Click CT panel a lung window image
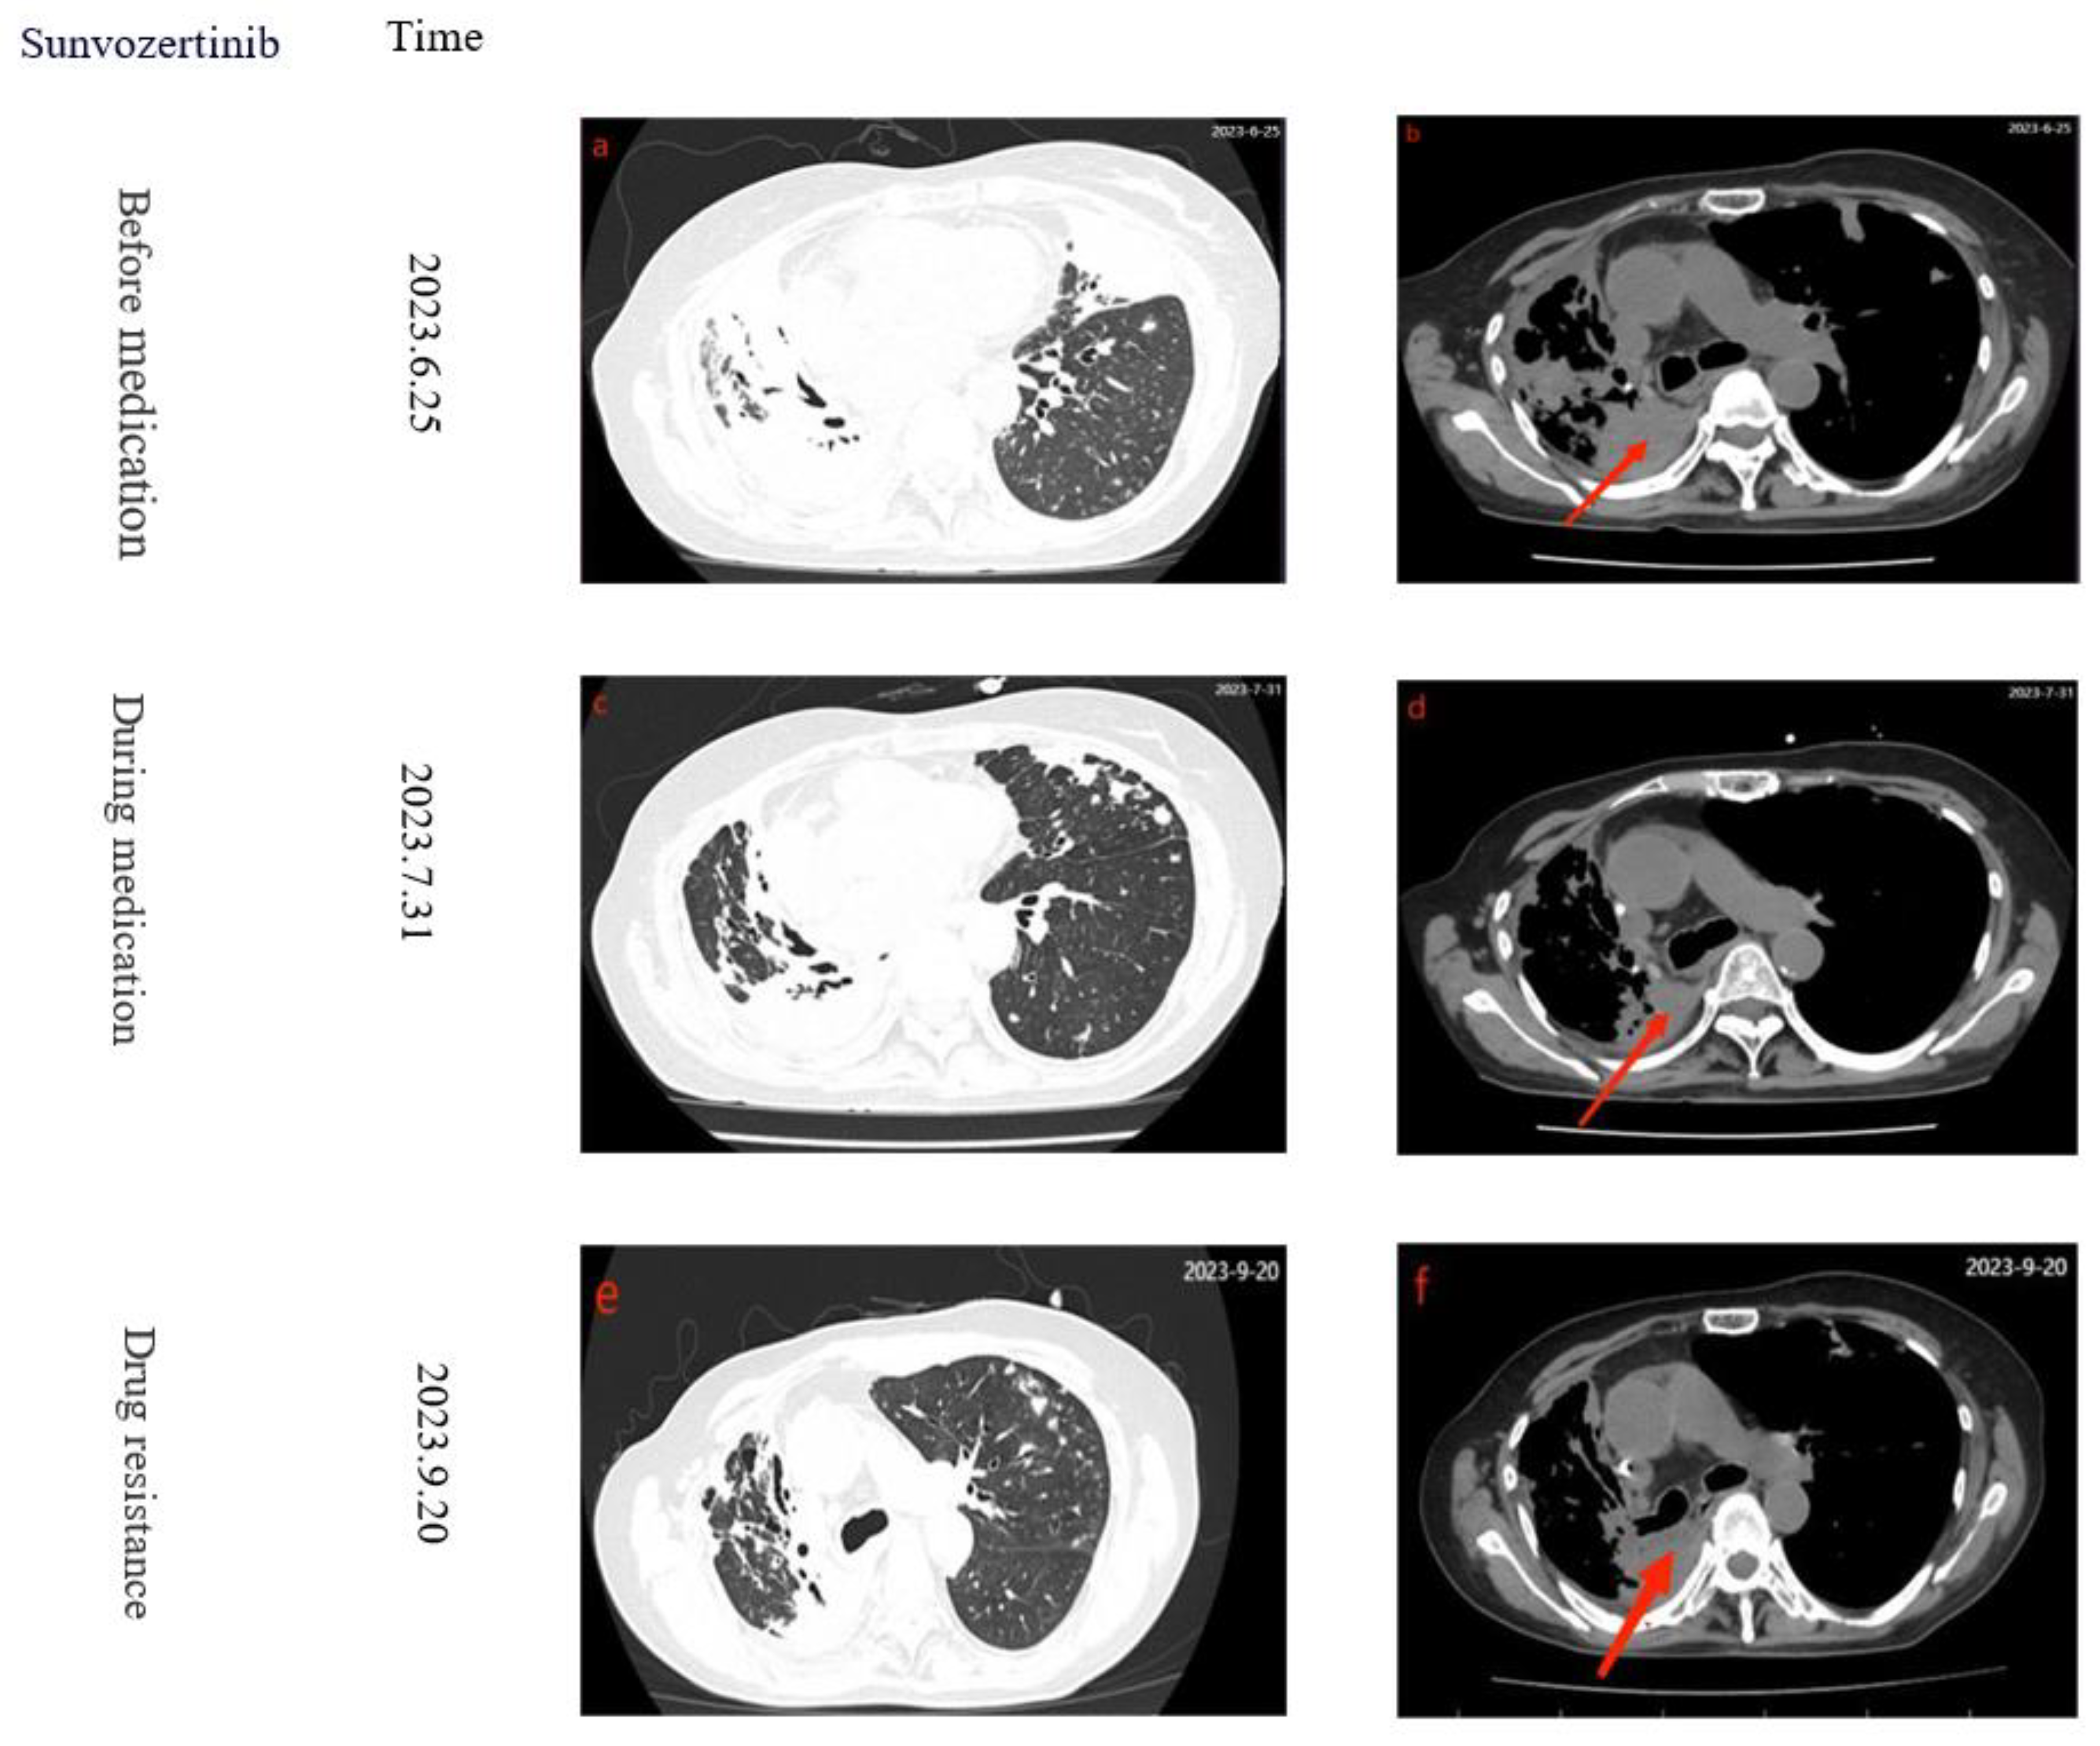The image size is (2100, 1746). [x=932, y=350]
